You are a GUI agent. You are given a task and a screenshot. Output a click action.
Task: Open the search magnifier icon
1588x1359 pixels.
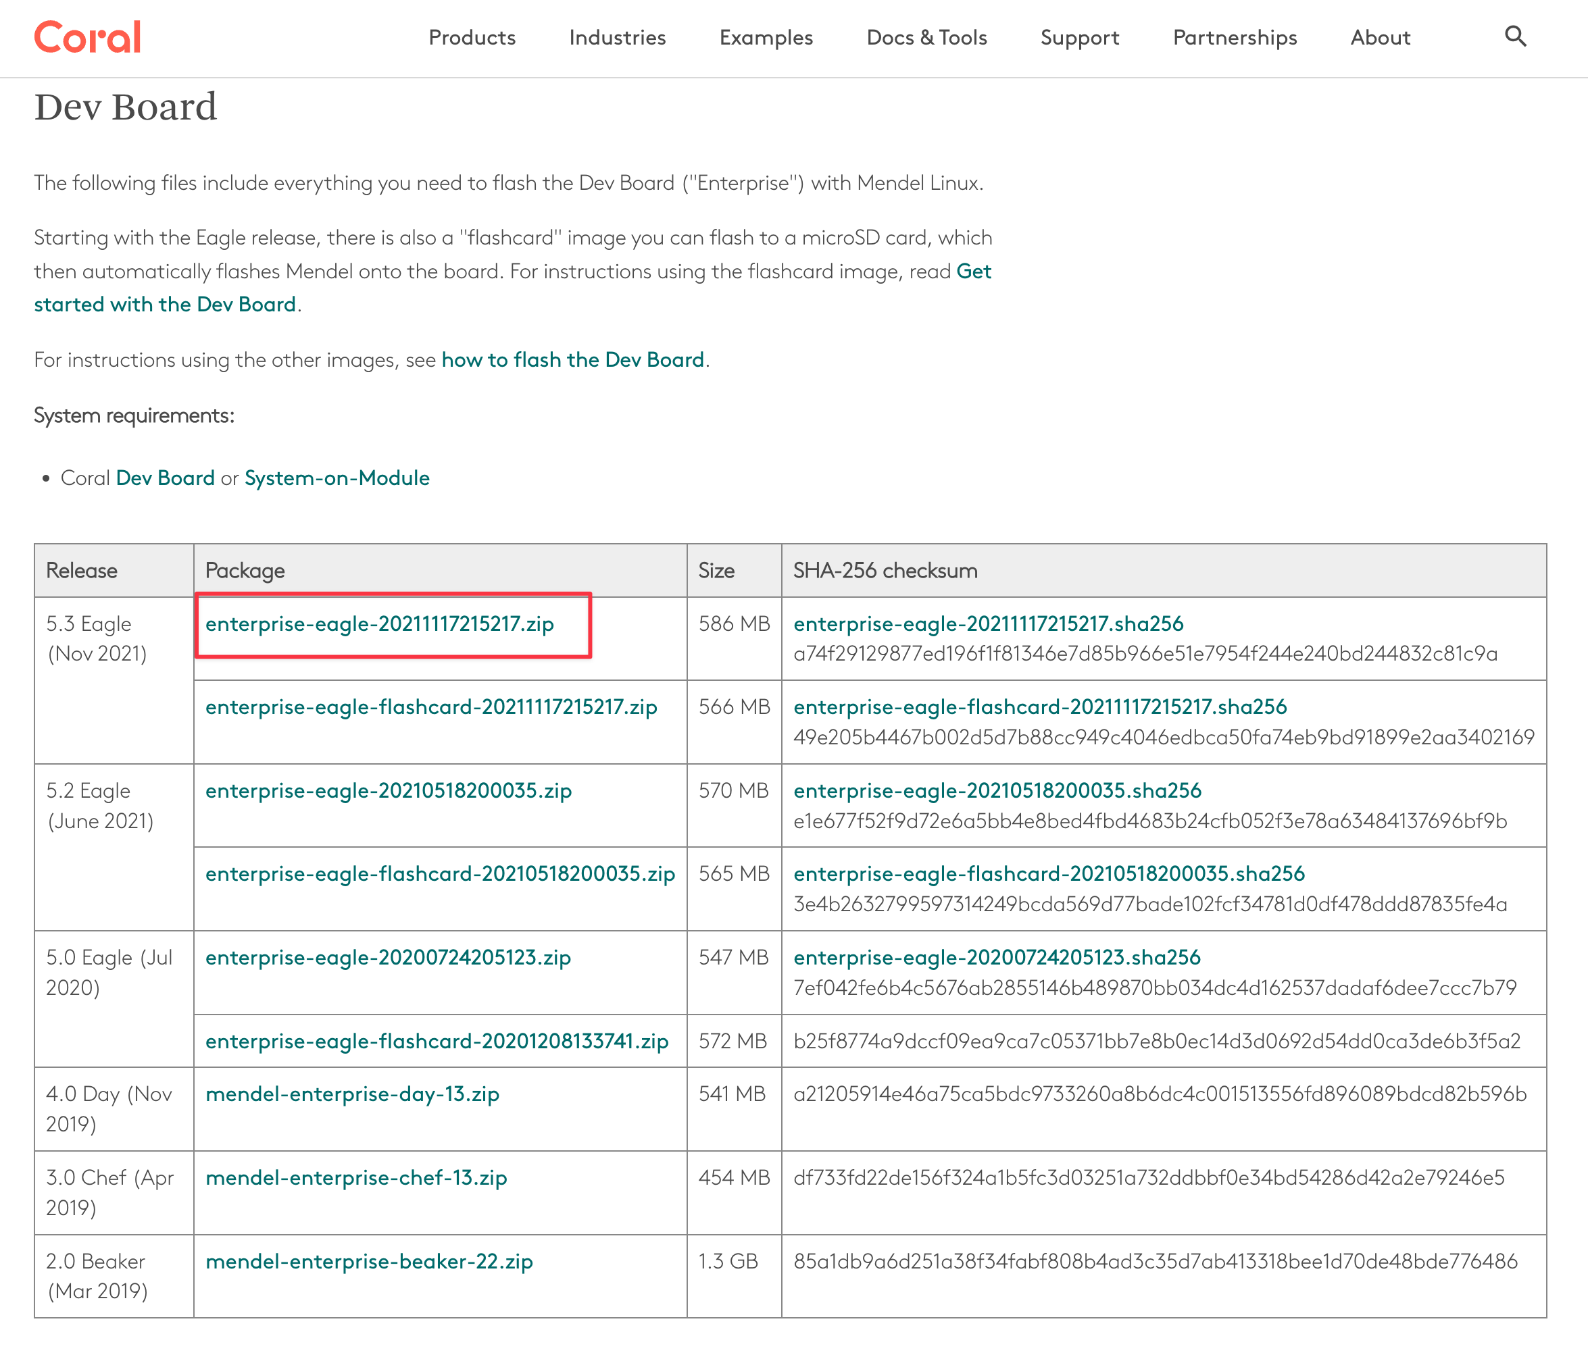coord(1515,36)
